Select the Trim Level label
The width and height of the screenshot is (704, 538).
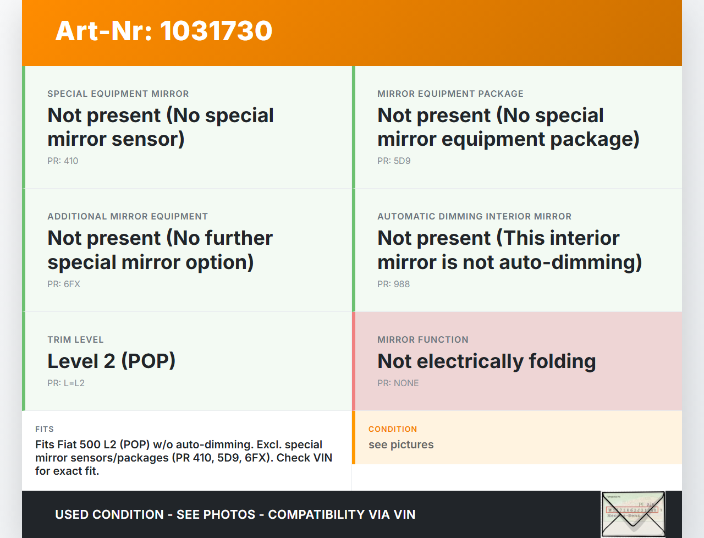(75, 339)
